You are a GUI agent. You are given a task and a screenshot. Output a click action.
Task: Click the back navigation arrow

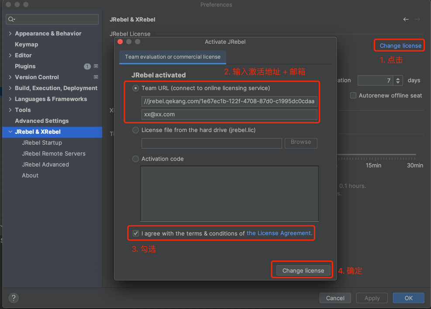(x=406, y=19)
